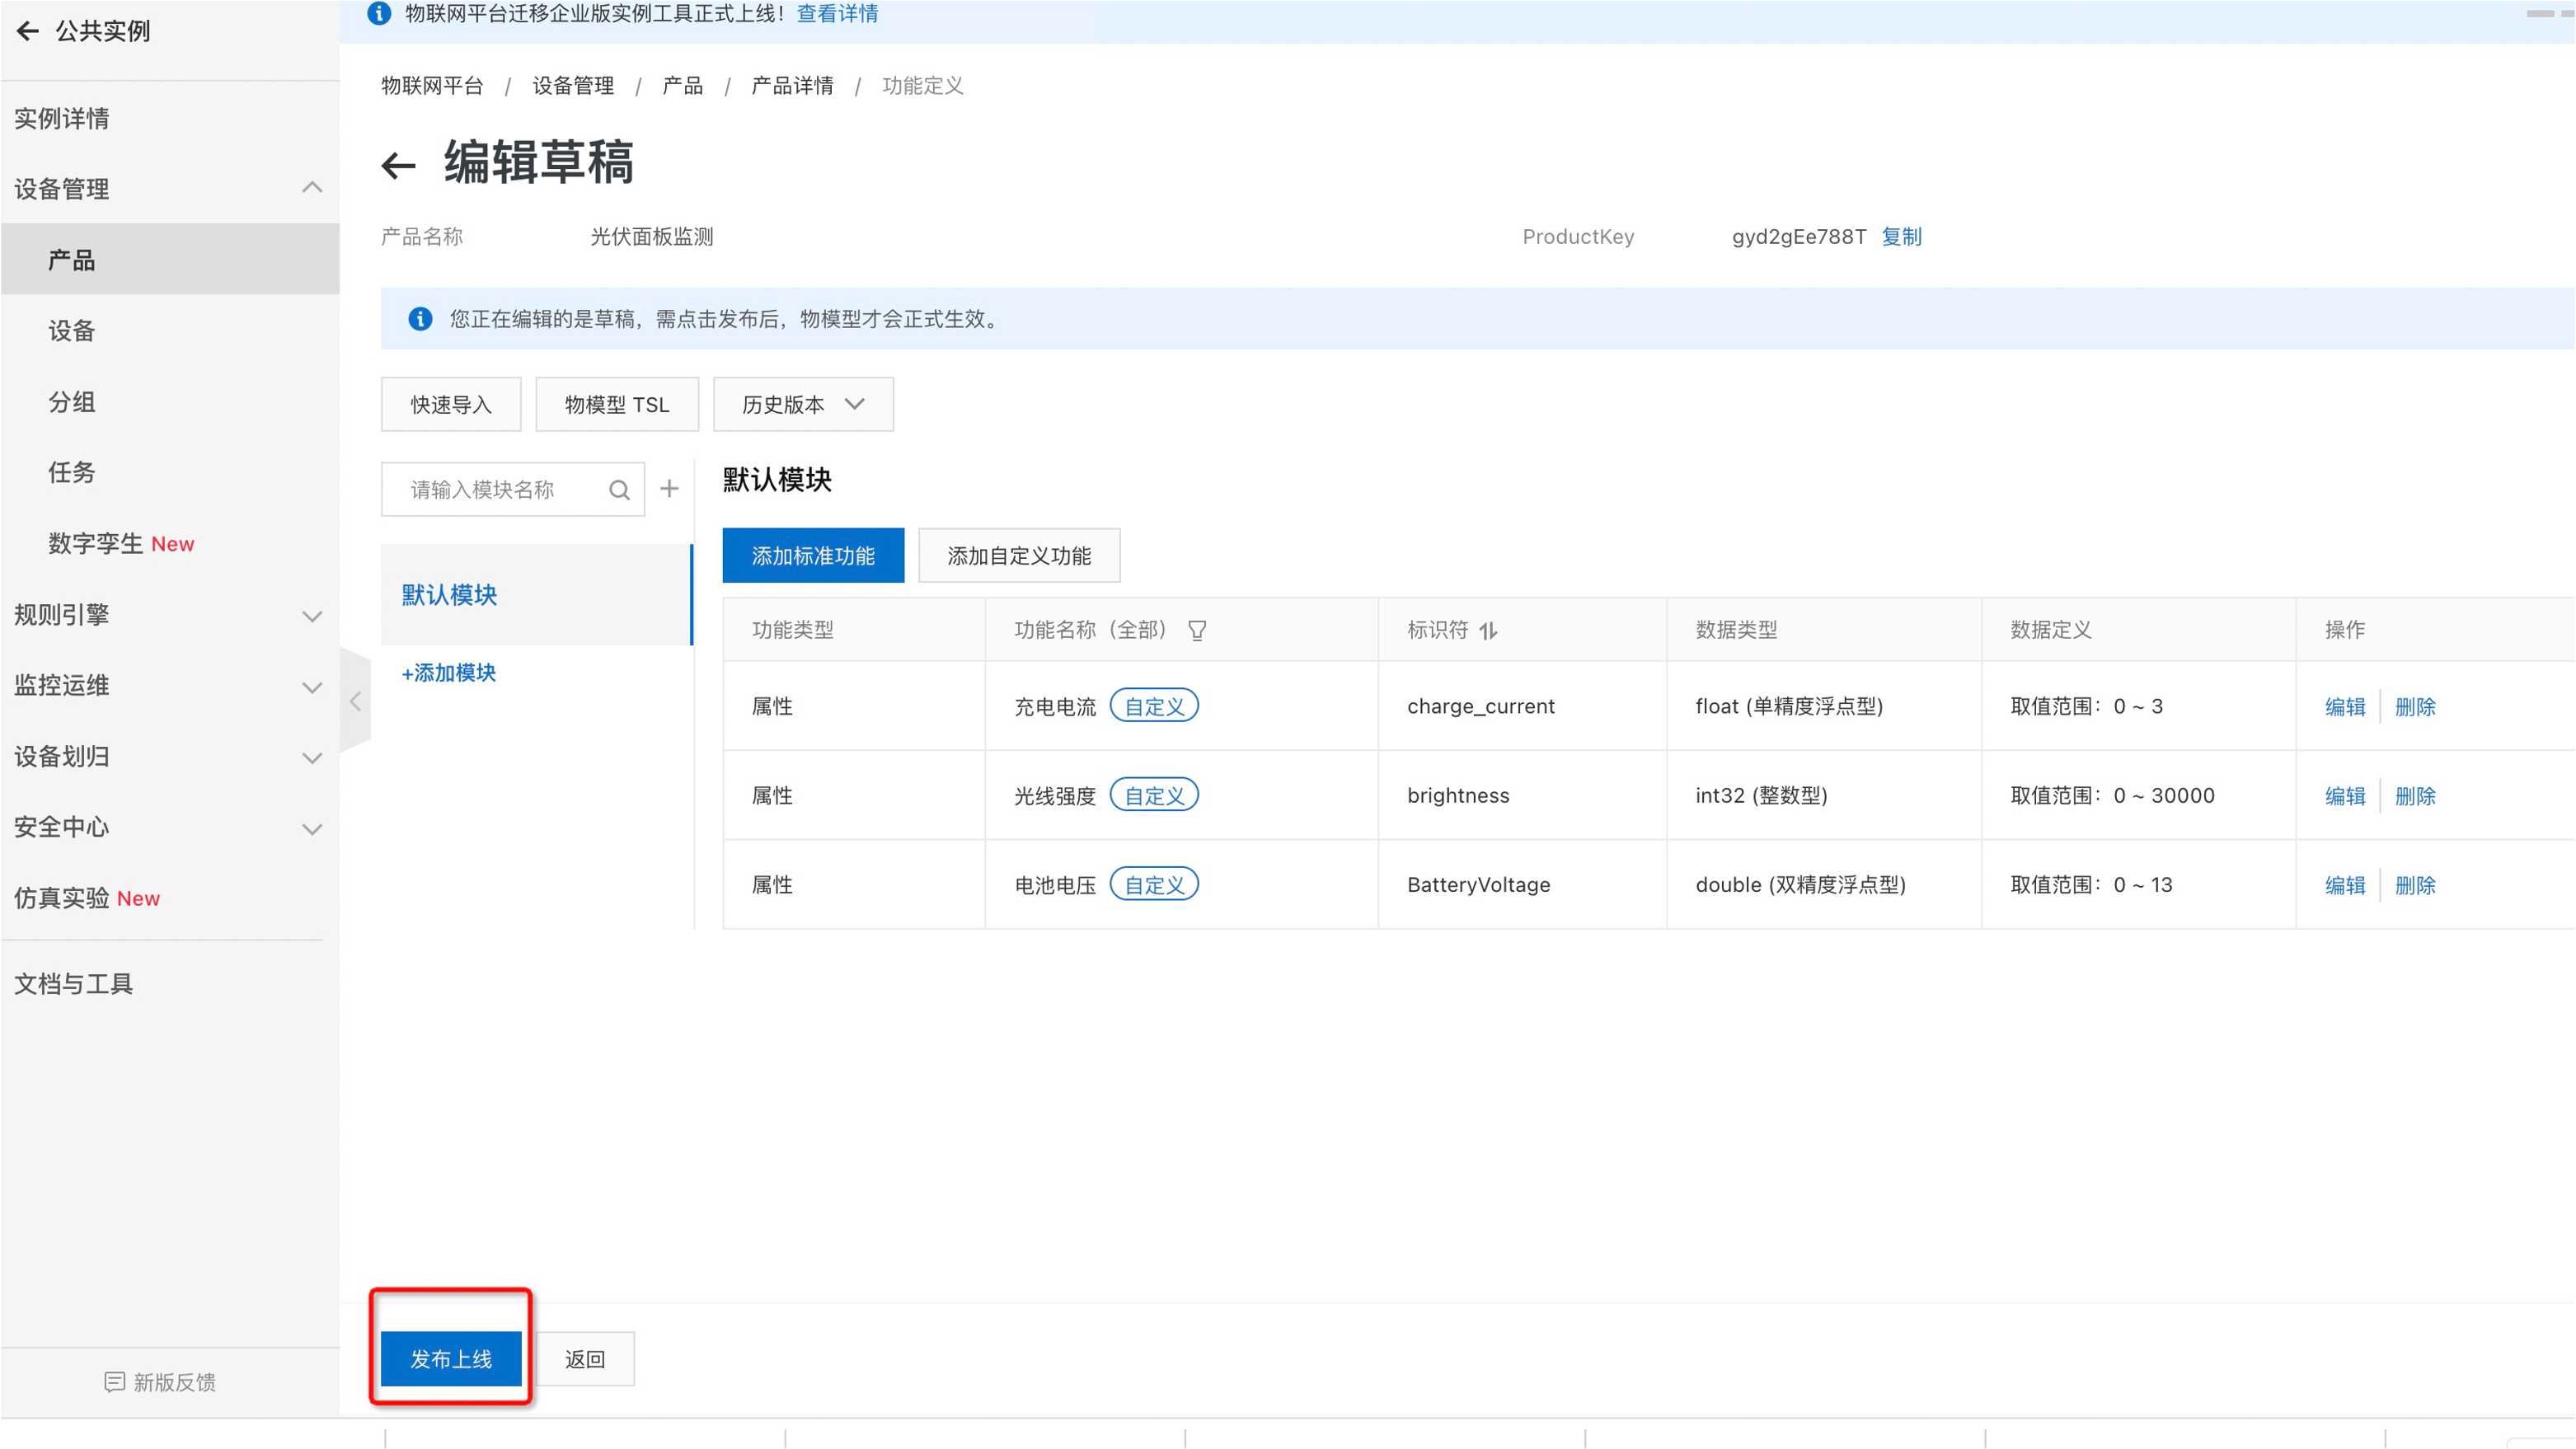This screenshot has height=1449, width=2576.
Task: Edit the 充电电流 property
Action: pyautogui.click(x=2345, y=706)
